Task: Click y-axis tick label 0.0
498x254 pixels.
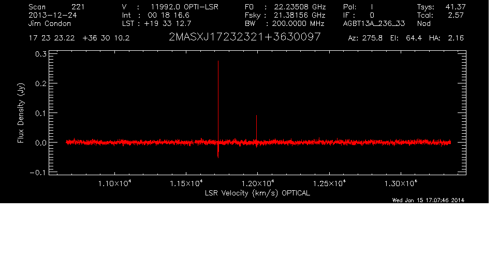Action: pos(41,143)
